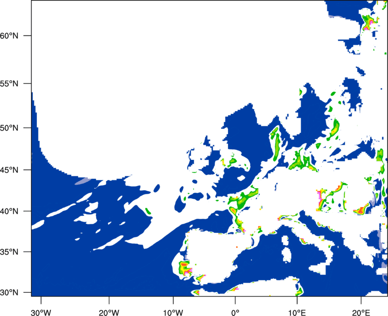Click the 20°E longitude label
The image size is (388, 316).
361,313
